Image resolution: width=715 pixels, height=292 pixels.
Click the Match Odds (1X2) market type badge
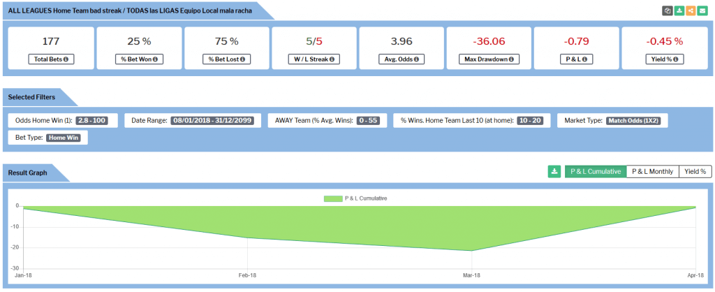(635, 121)
